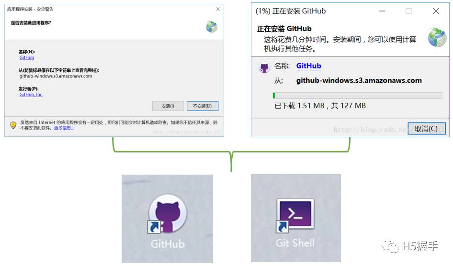Click the 安装(I) install button
Image resolution: width=453 pixels, height=266 pixels.
pyautogui.click(x=168, y=106)
